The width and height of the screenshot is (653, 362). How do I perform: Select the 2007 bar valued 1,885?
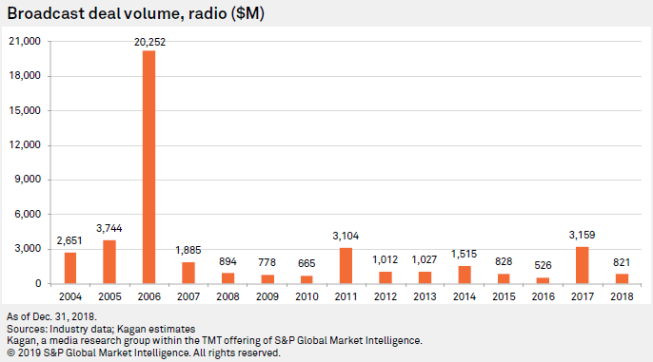pyautogui.click(x=188, y=273)
